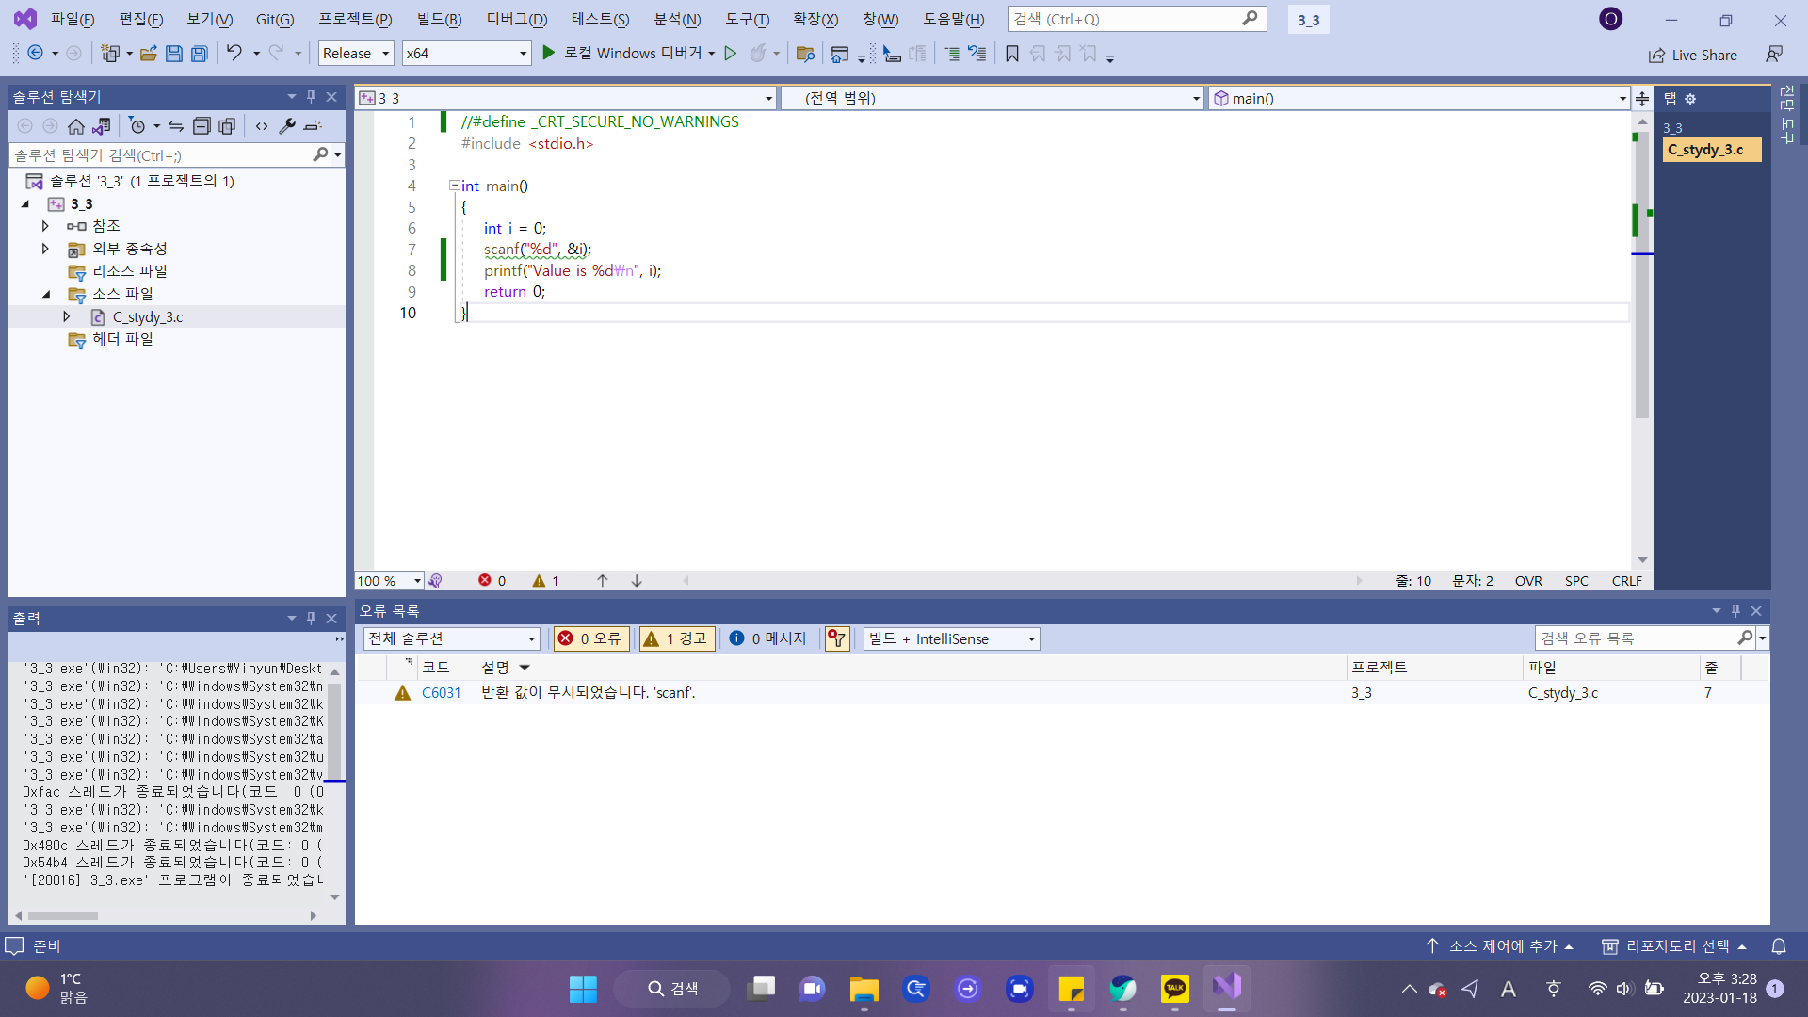Pin the Solution Explorer panel

tap(311, 96)
